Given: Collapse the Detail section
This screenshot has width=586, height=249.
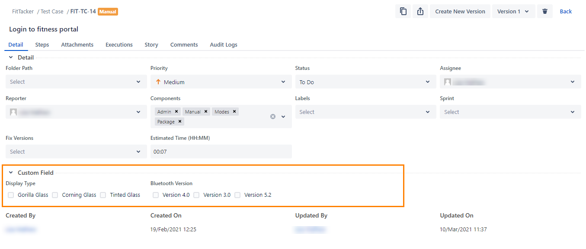Looking at the screenshot, I should 11,57.
